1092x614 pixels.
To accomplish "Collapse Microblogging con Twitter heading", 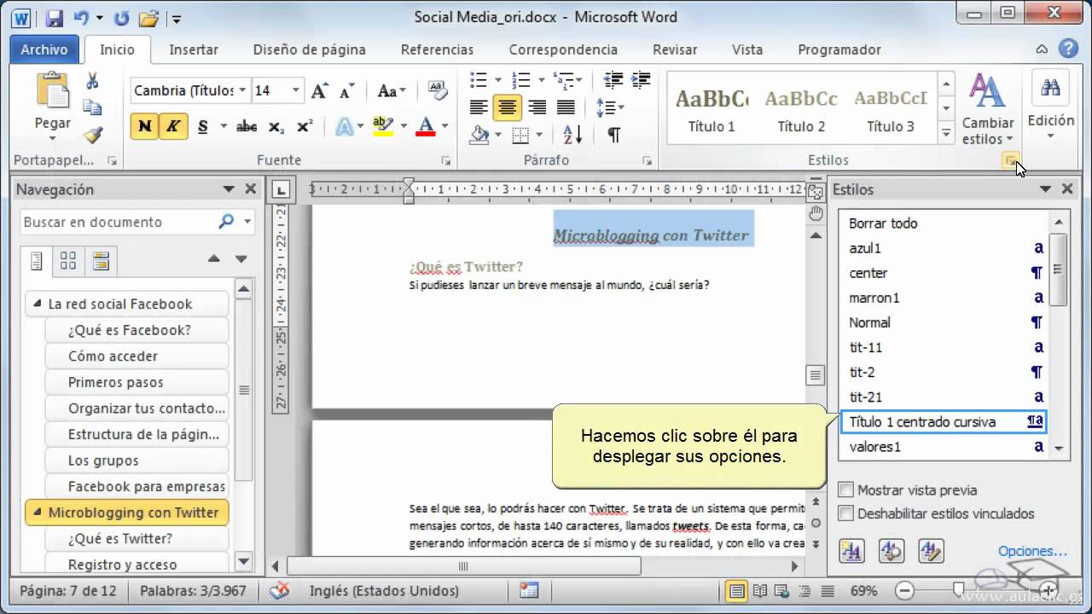I will [x=38, y=513].
